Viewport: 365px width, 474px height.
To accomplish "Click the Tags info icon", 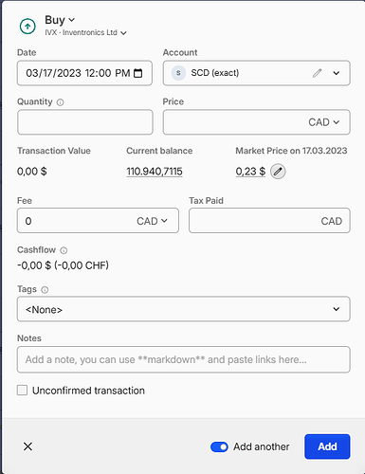I will coord(45,290).
